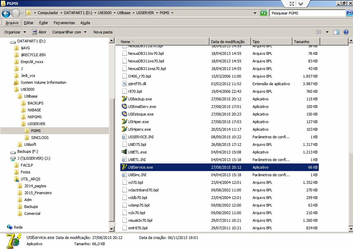Click the UtilETL.exe file icon

pyautogui.click(x=124, y=152)
